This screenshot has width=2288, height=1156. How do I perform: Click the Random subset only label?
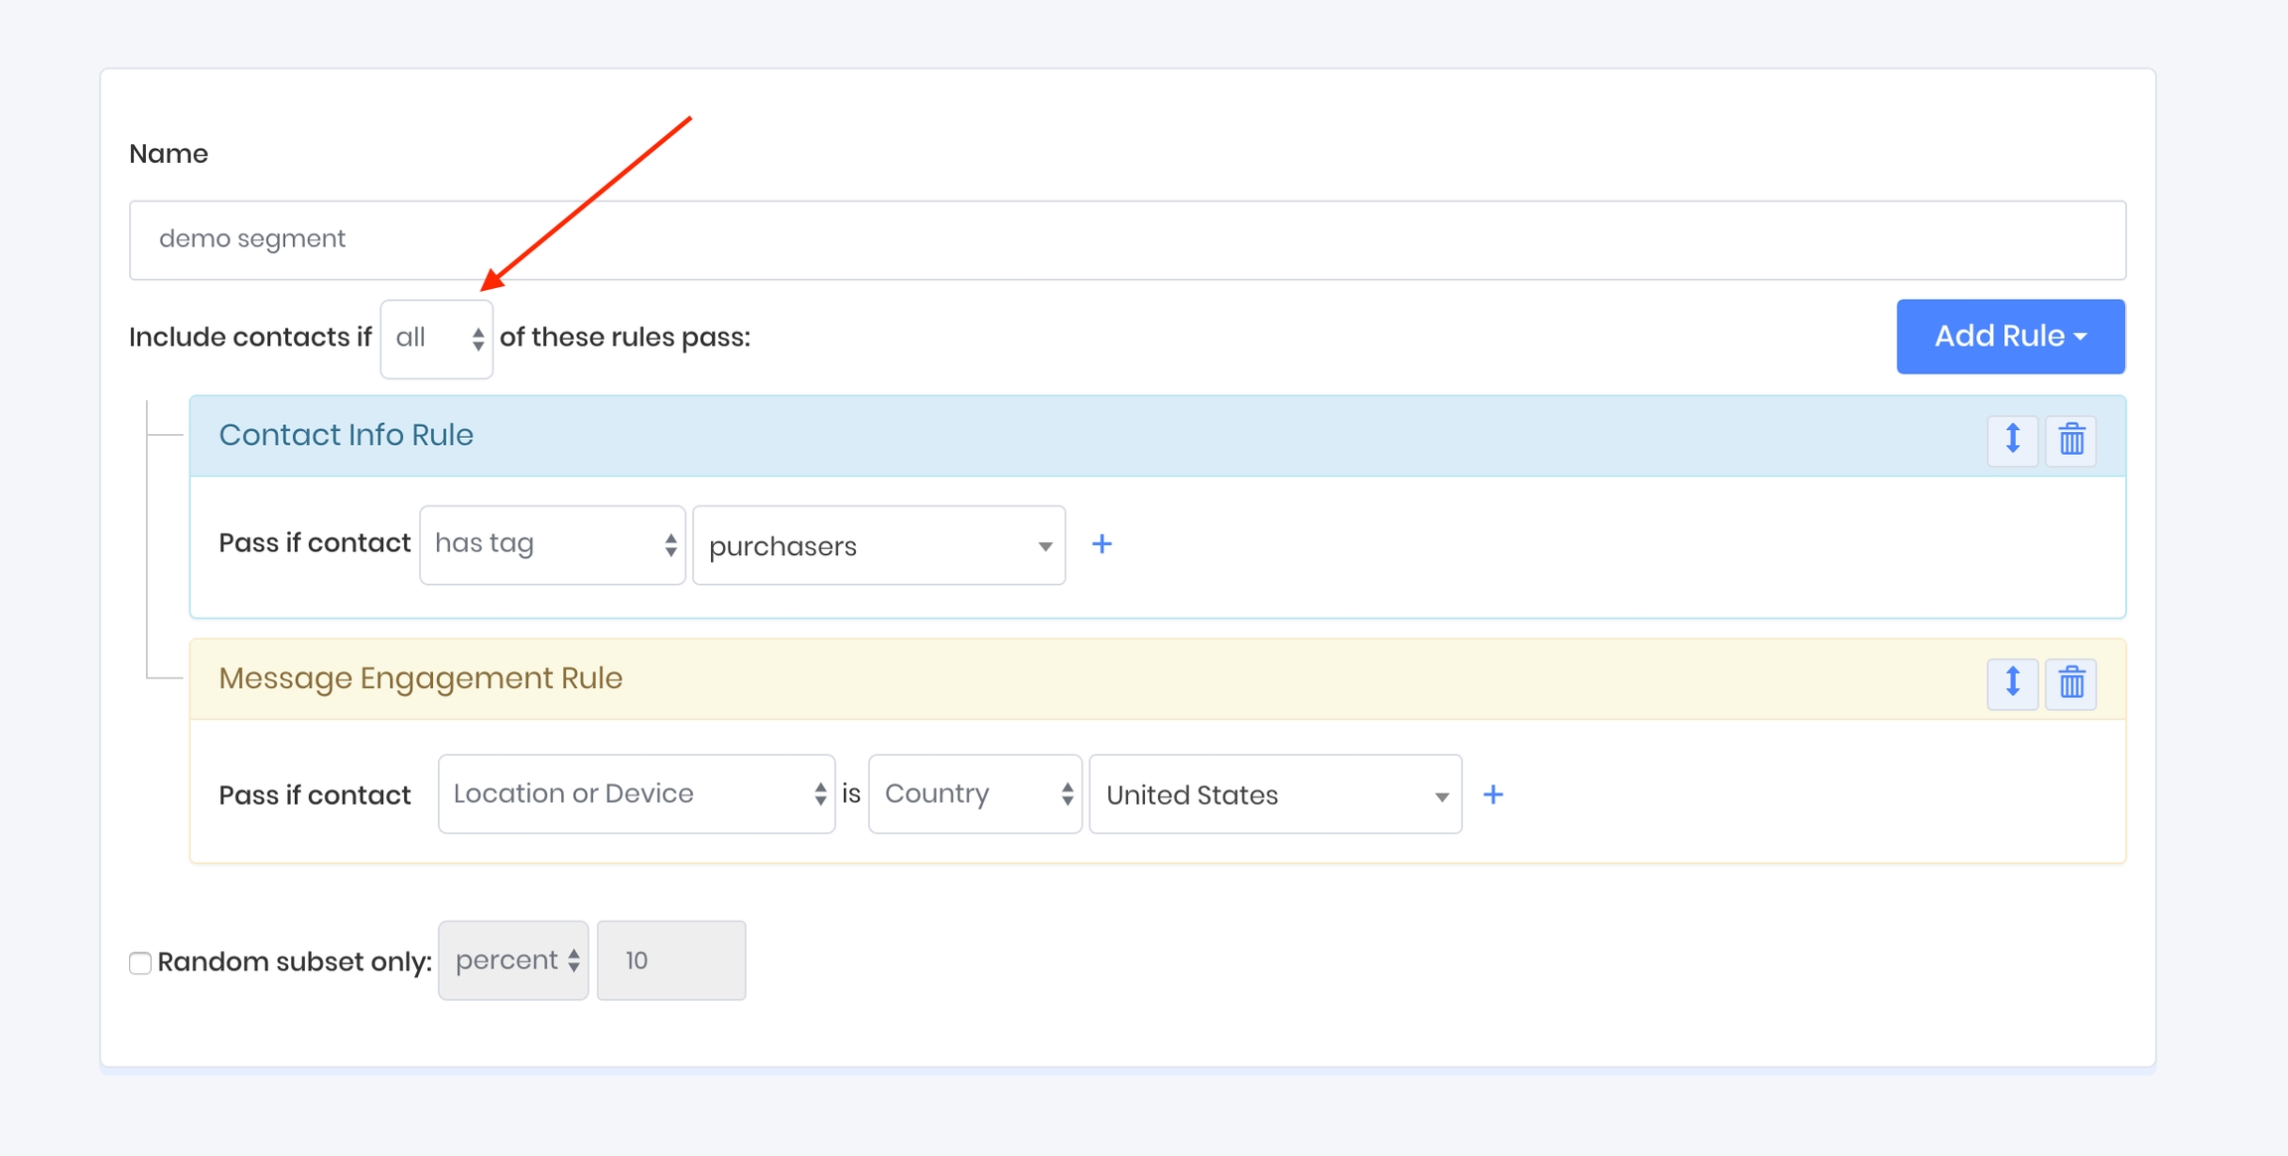[x=294, y=962]
